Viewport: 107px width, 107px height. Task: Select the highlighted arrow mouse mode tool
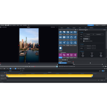(16, 69)
